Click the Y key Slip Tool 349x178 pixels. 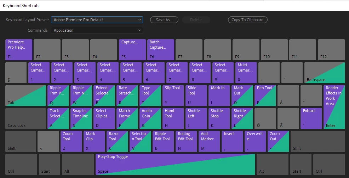[x=173, y=96]
